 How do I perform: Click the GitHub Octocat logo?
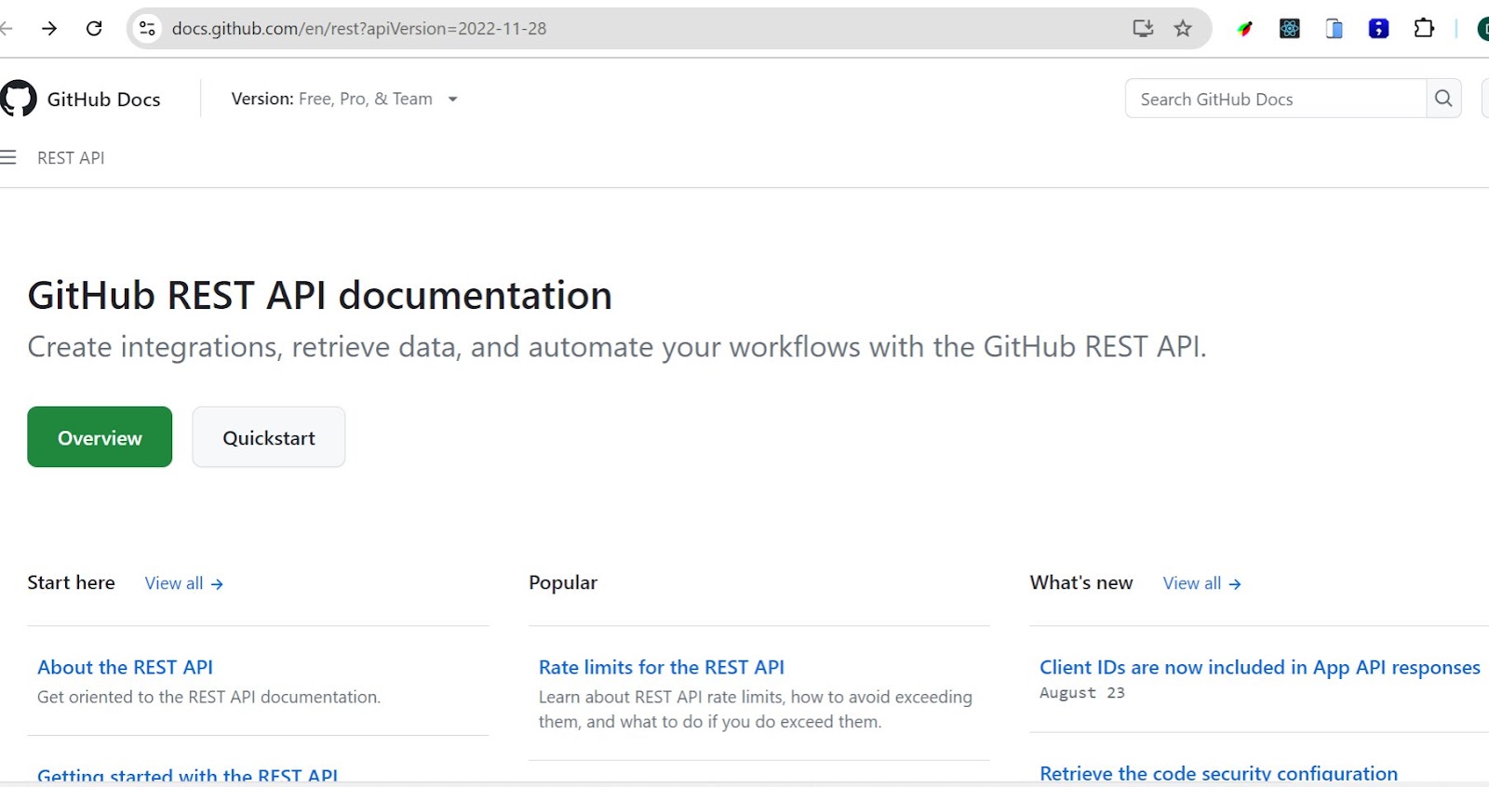click(x=18, y=99)
